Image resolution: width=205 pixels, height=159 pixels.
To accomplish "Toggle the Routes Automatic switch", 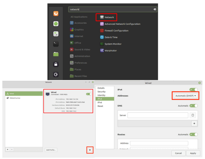I will pyautogui.click(x=194, y=134).
